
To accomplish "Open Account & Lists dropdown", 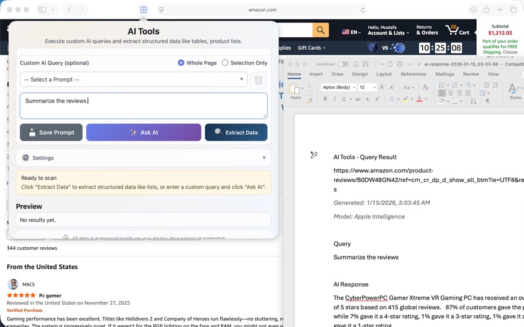I will (x=388, y=30).
